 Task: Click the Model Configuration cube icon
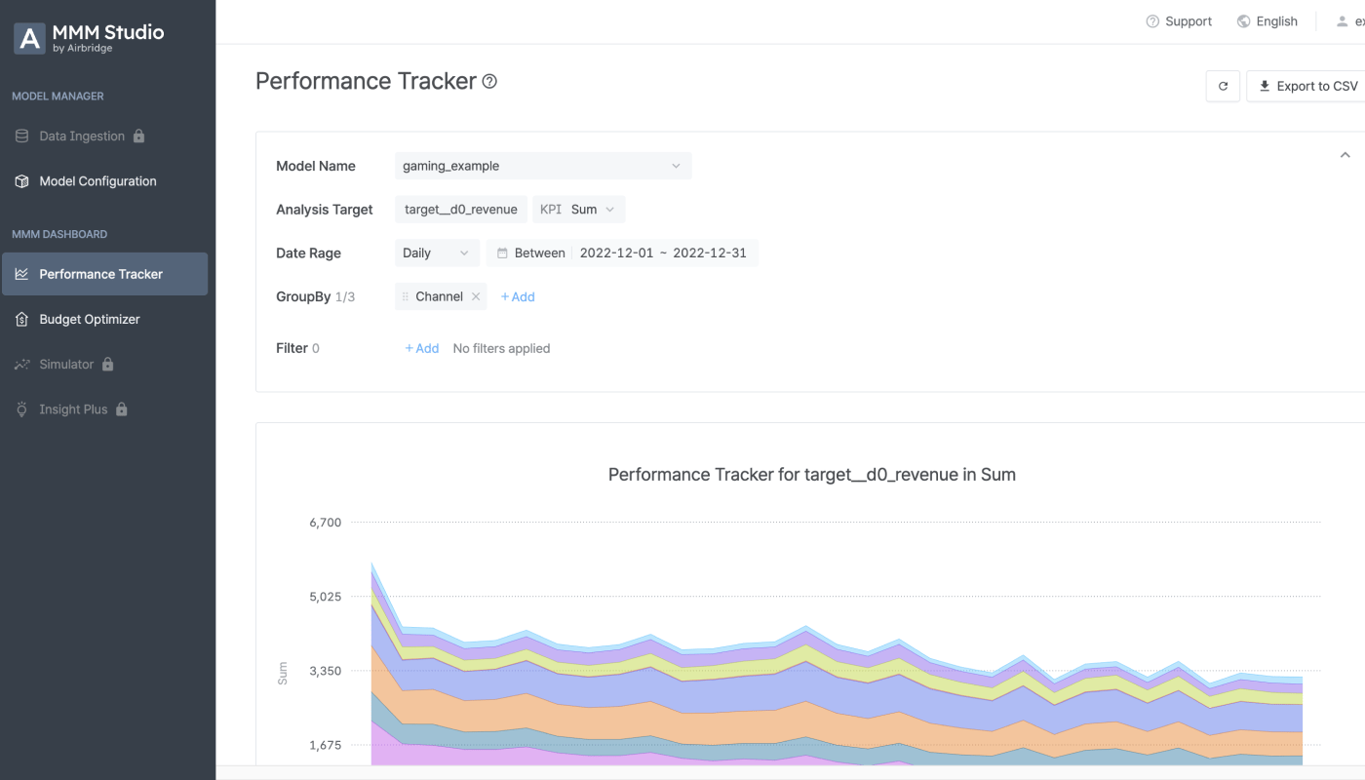21,181
